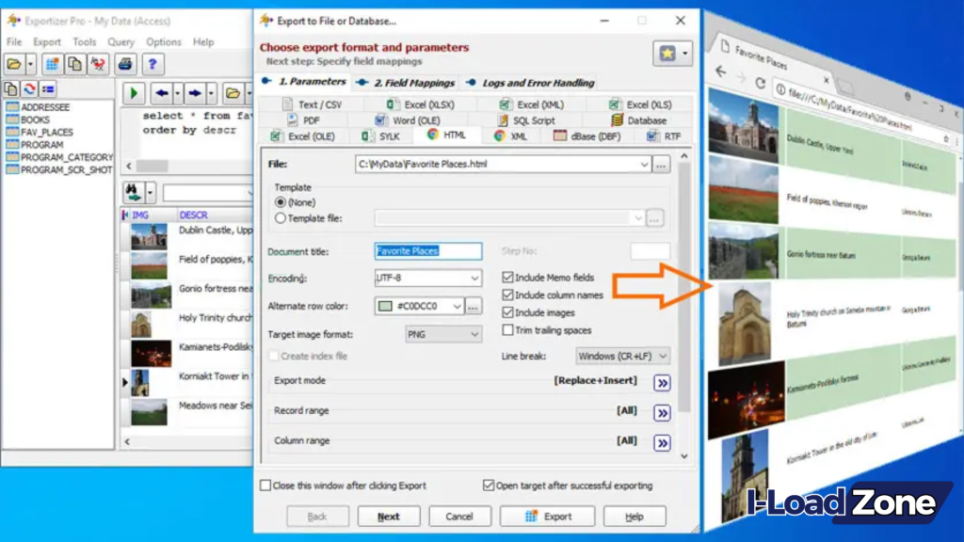Image resolution: width=964 pixels, height=542 pixels.
Task: Select the FAV_PLACES table in the sidebar
Action: coord(45,129)
